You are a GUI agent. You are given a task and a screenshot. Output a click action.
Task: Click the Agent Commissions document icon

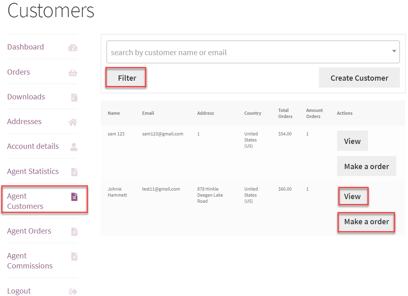(x=74, y=257)
